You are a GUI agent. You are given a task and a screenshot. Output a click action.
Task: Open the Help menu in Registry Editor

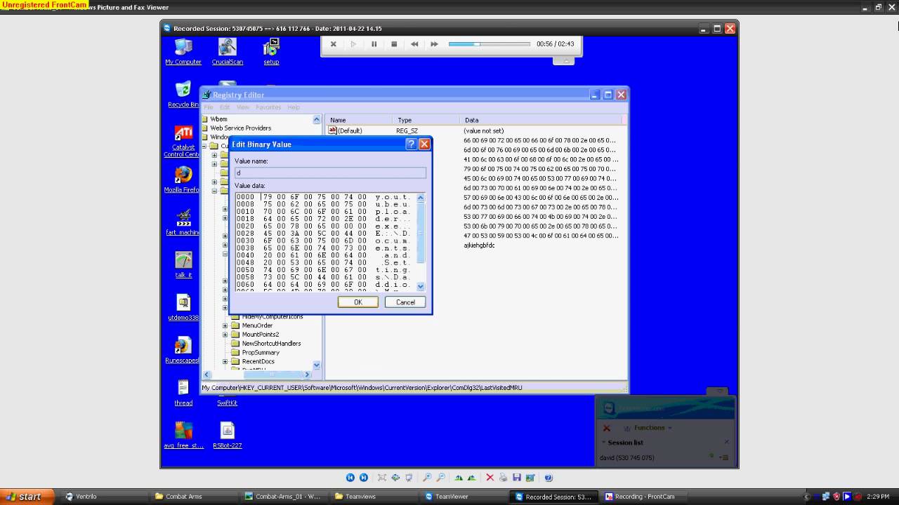click(294, 107)
